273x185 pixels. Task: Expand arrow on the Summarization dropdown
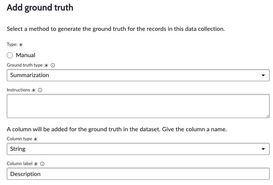coord(263,75)
